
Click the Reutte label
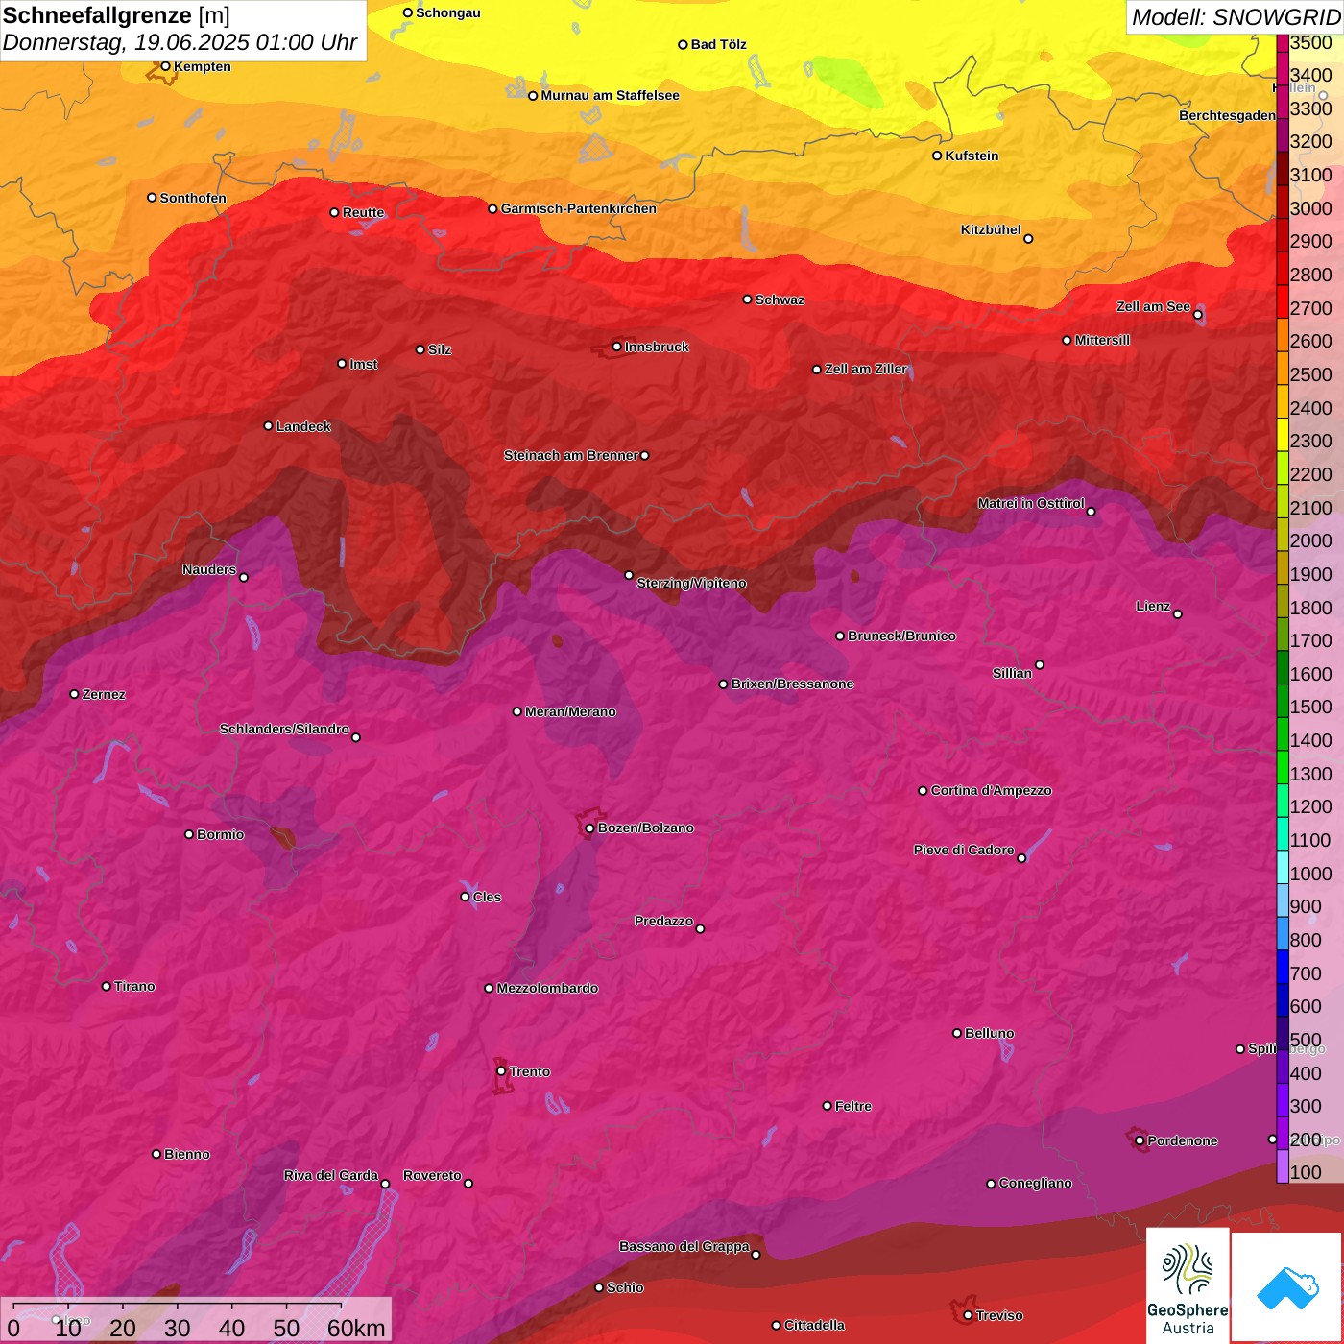click(363, 212)
